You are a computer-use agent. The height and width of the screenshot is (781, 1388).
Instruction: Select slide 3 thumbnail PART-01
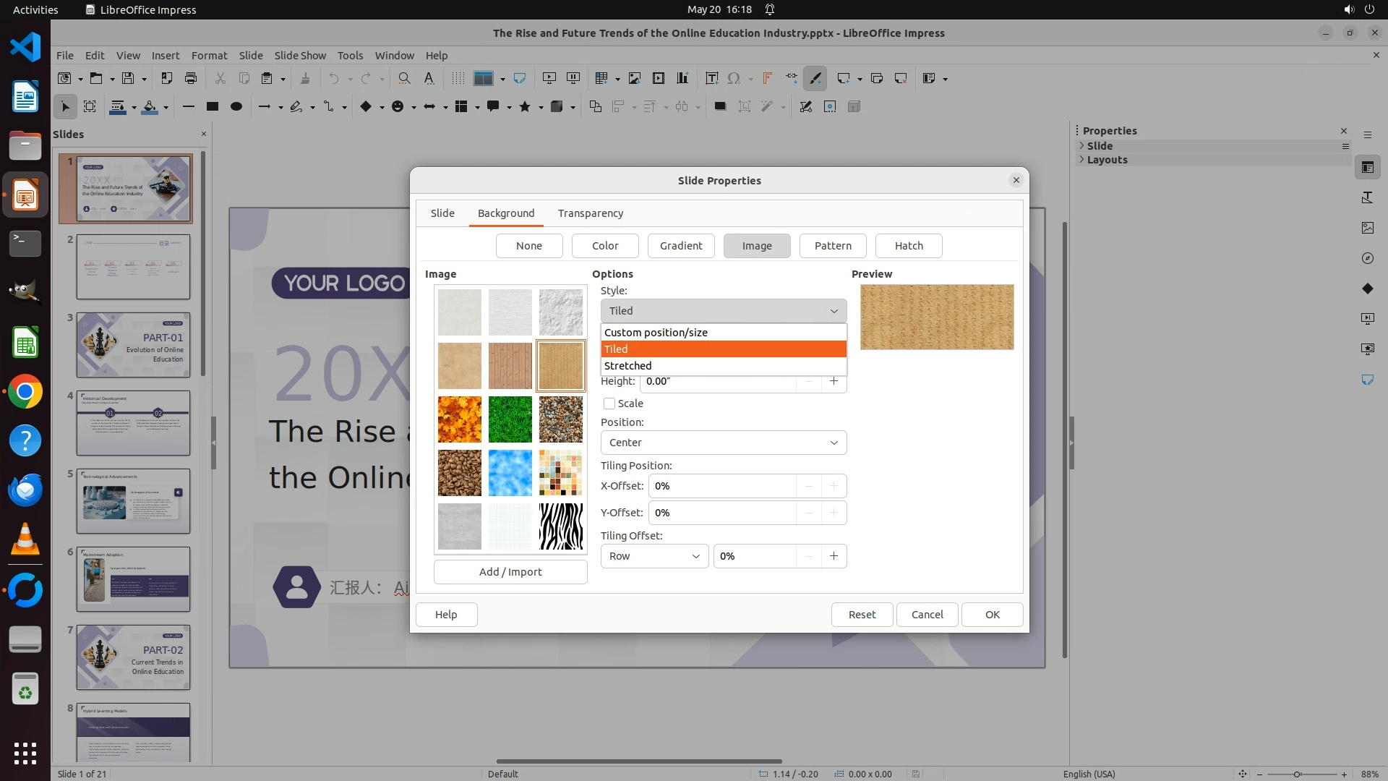[133, 345]
